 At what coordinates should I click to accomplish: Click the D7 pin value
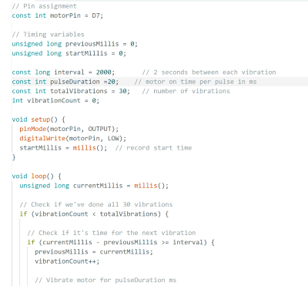(96, 15)
